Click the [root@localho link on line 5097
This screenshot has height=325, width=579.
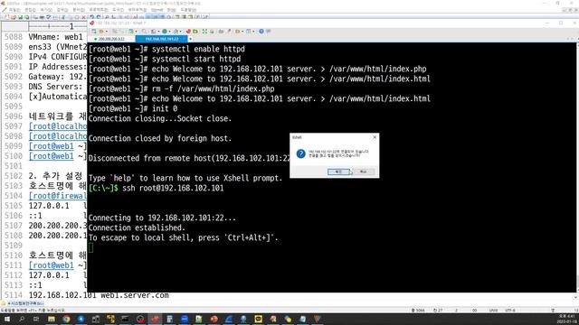(58, 126)
